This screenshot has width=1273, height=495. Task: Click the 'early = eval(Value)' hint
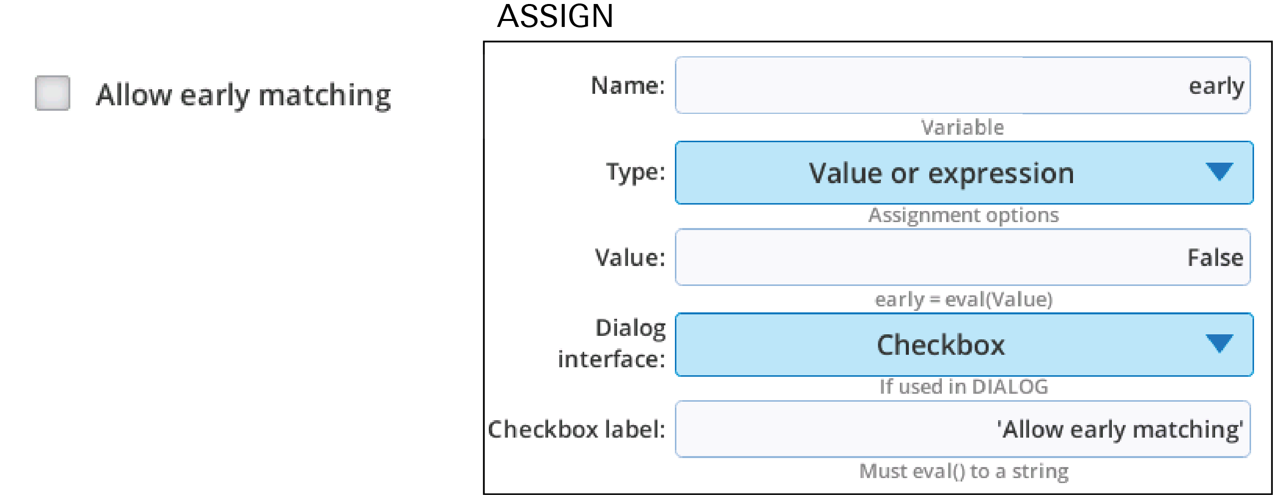[x=964, y=299]
